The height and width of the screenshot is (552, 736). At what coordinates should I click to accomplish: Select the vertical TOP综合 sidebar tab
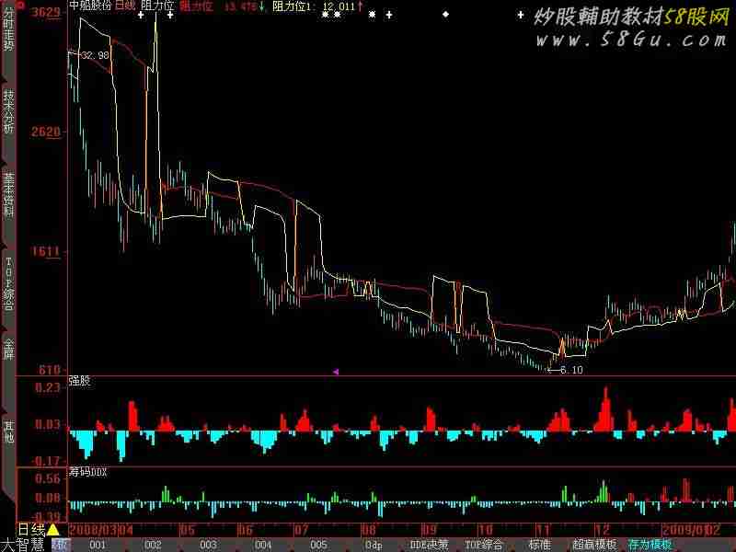click(x=8, y=284)
